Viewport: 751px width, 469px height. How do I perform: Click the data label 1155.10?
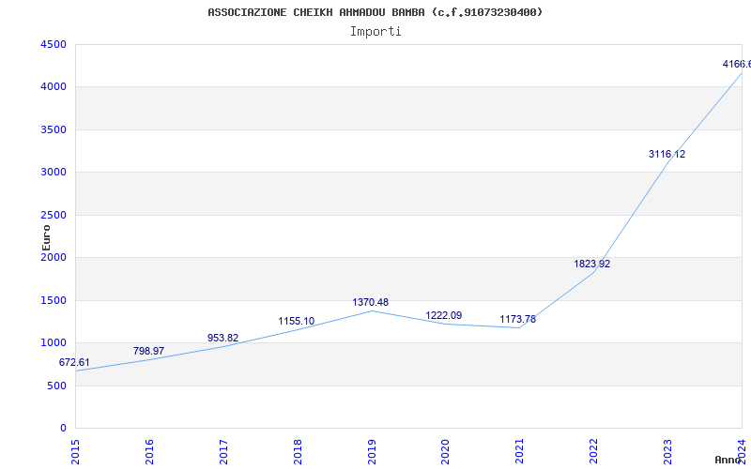coord(297,321)
